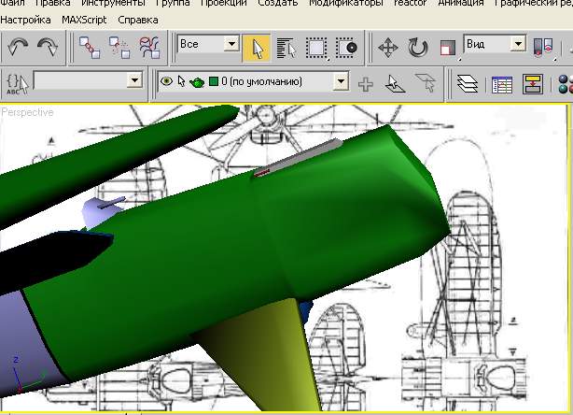The image size is (573, 415).
Task: Click the Create New Layer plus icon
Action: tap(366, 83)
